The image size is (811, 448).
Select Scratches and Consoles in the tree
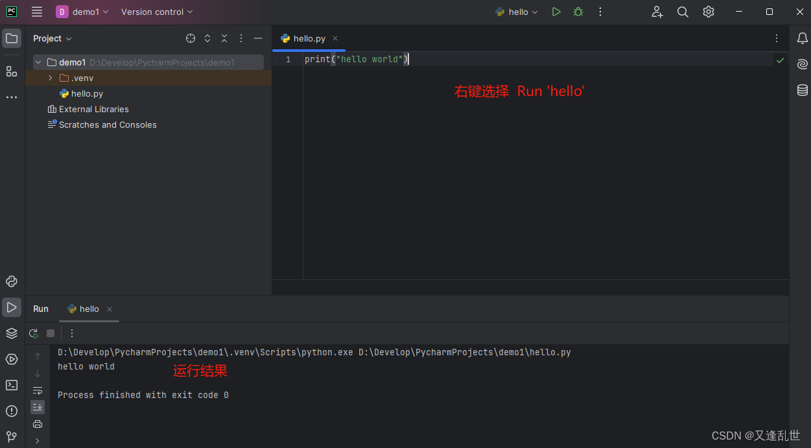[102, 124]
